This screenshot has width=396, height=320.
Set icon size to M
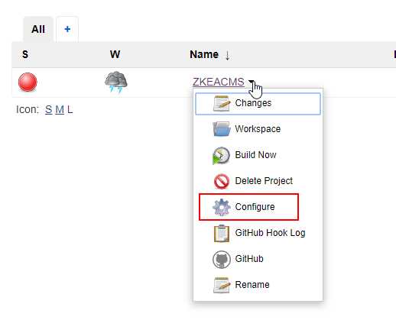tap(60, 110)
